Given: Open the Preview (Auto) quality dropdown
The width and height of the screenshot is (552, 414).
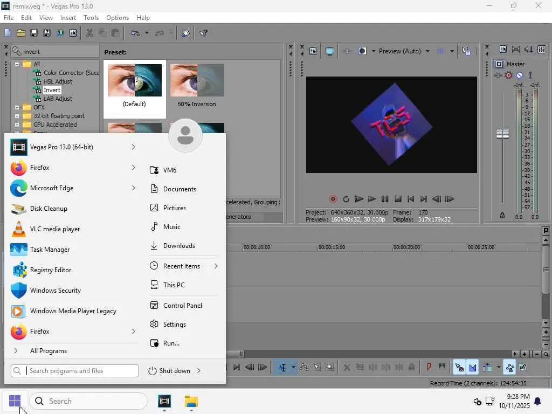Looking at the screenshot, I should [x=427, y=51].
